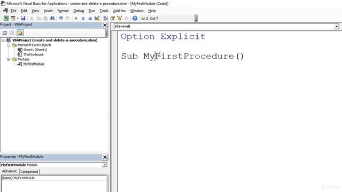The width and height of the screenshot is (342, 192).
Task: Click the Project pane toolbar scroll handle
Action: click(106, 33)
